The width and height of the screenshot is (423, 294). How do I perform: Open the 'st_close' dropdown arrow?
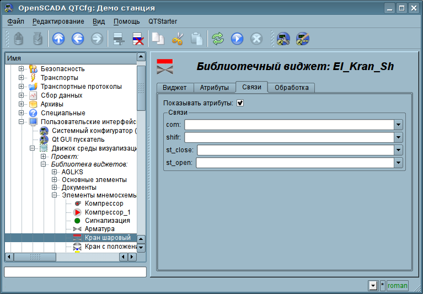[x=398, y=150]
